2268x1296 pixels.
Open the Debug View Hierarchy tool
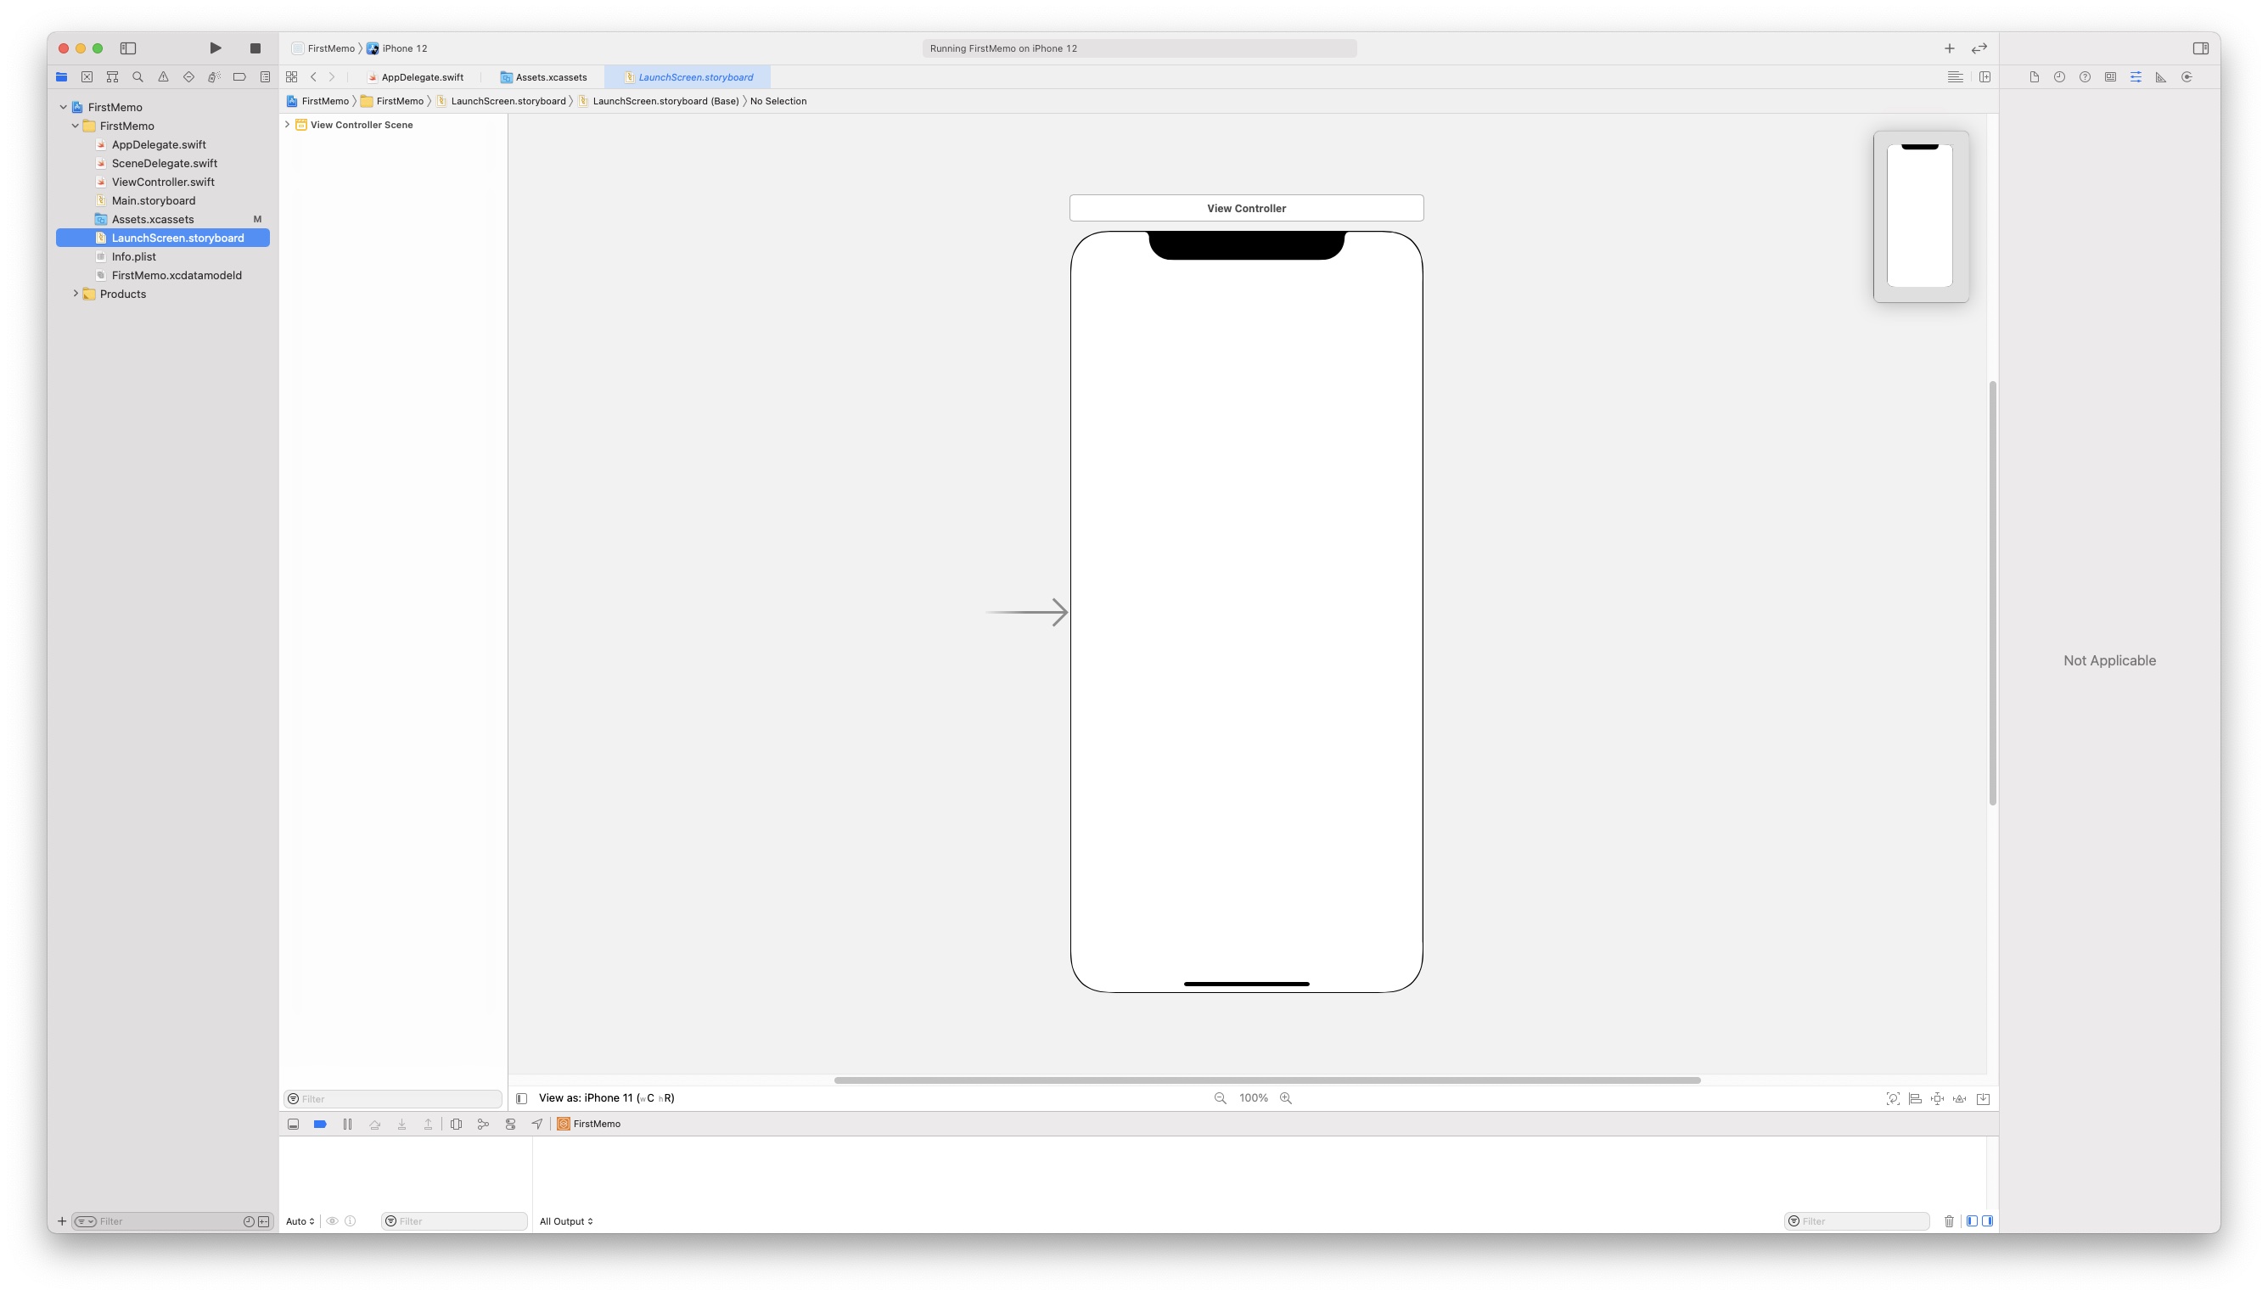coord(456,1125)
